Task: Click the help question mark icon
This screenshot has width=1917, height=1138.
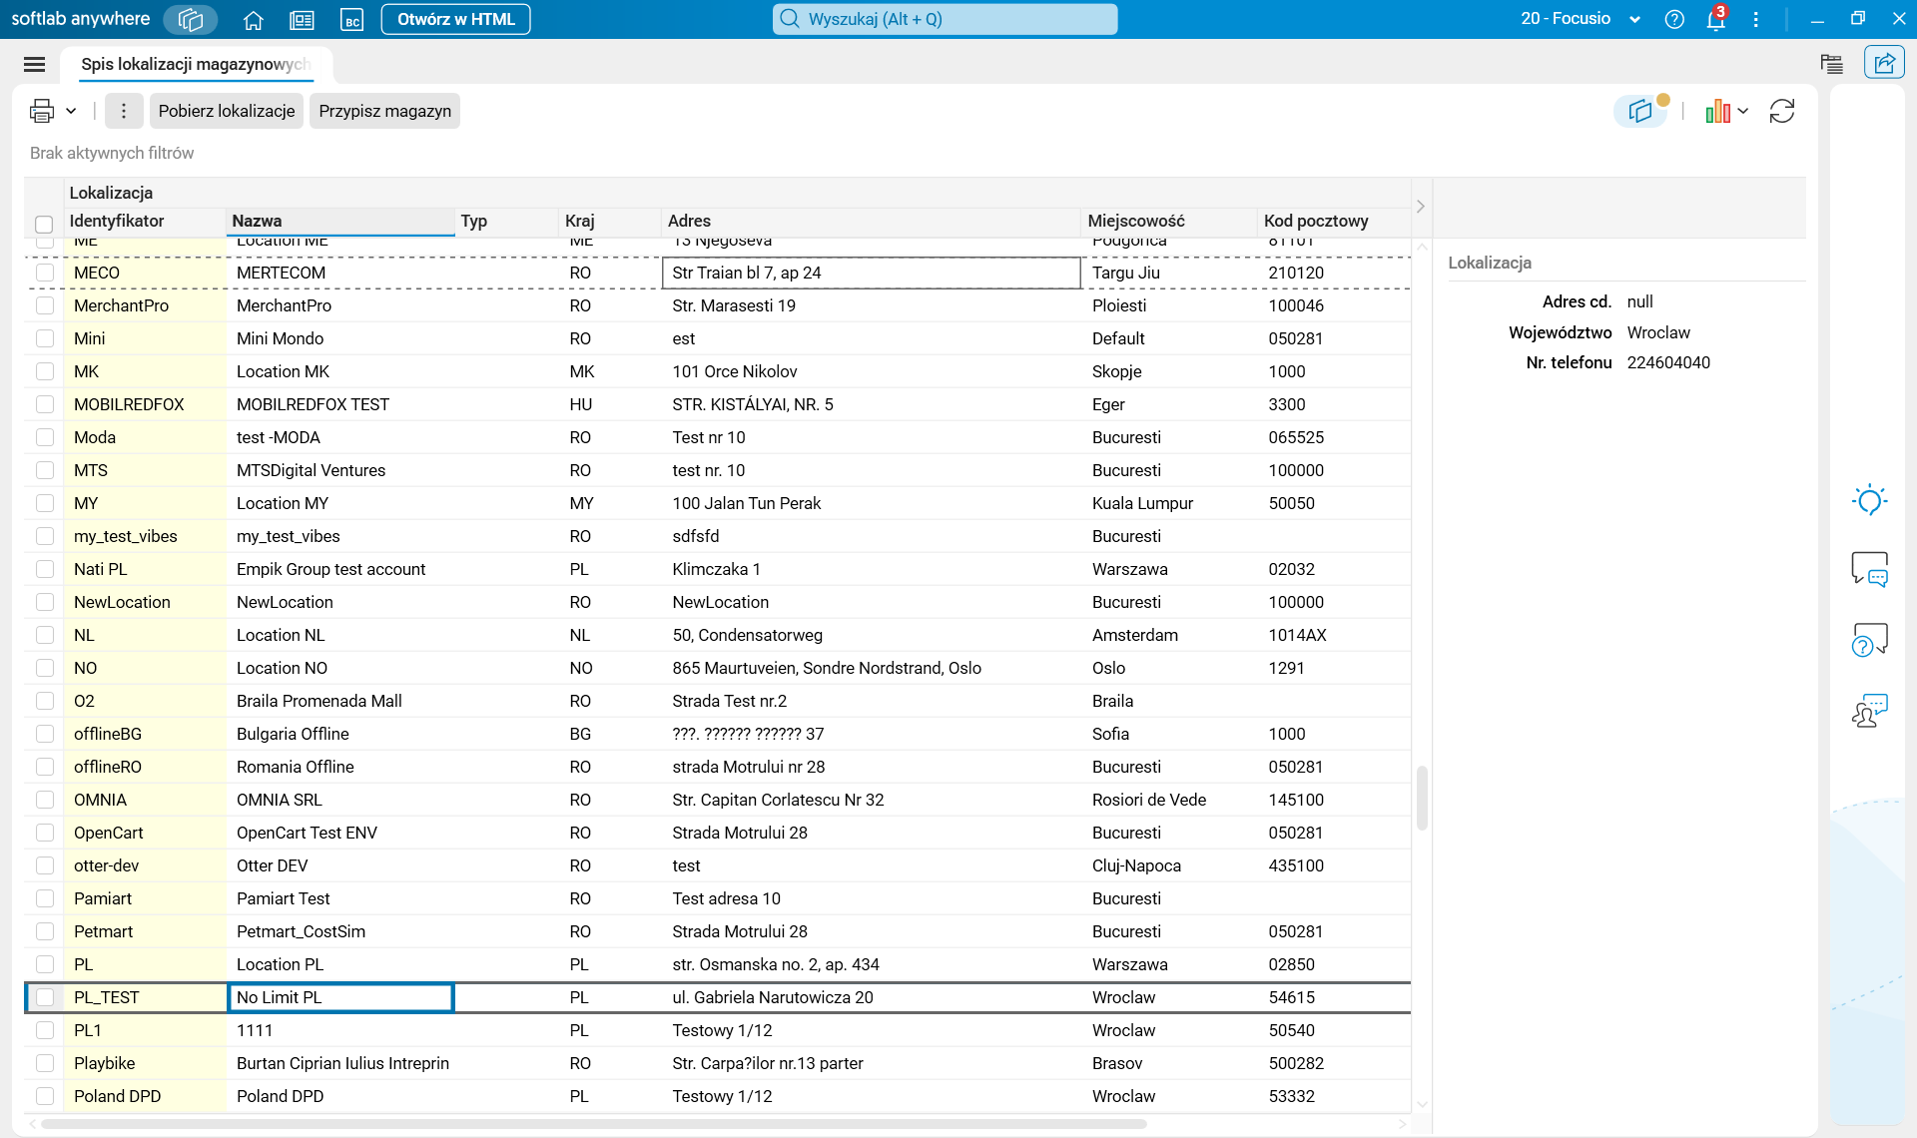Action: [x=1674, y=19]
